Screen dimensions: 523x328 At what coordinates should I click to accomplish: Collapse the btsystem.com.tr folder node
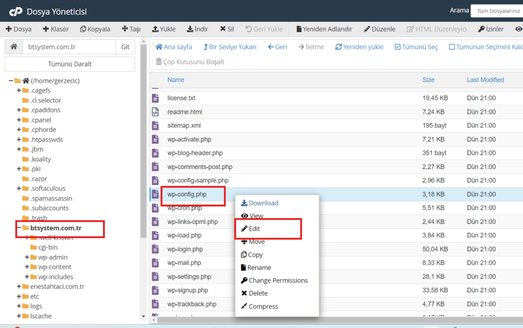point(19,228)
